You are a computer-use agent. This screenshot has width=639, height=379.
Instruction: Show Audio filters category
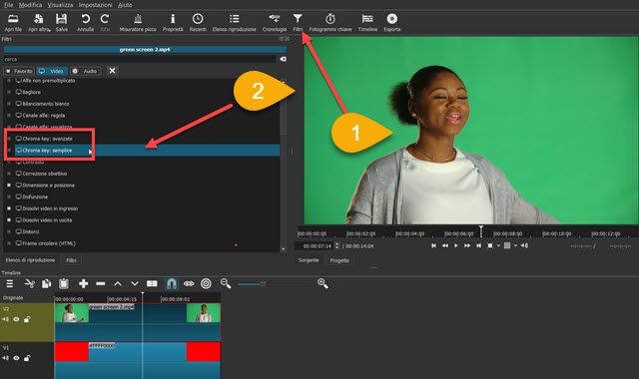86,71
